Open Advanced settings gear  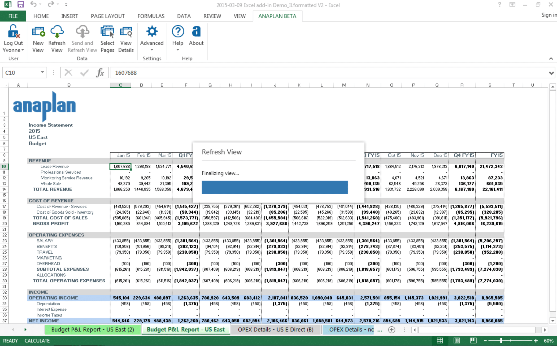(x=152, y=31)
